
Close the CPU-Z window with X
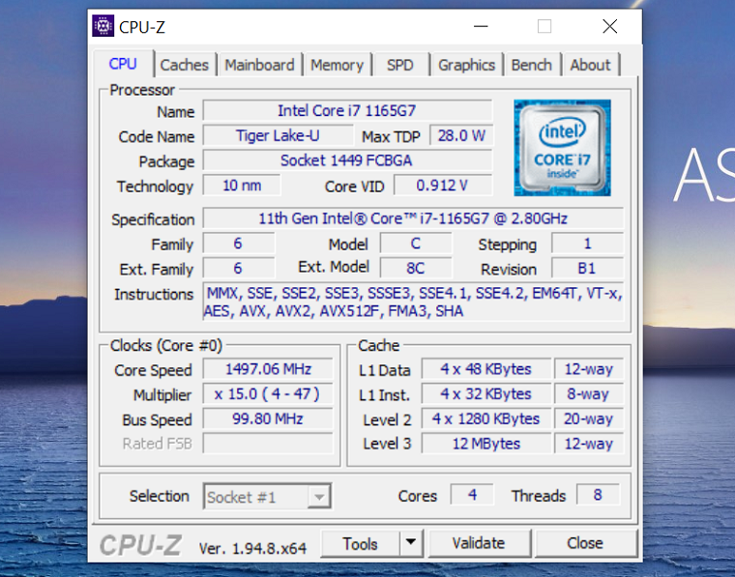[x=610, y=26]
